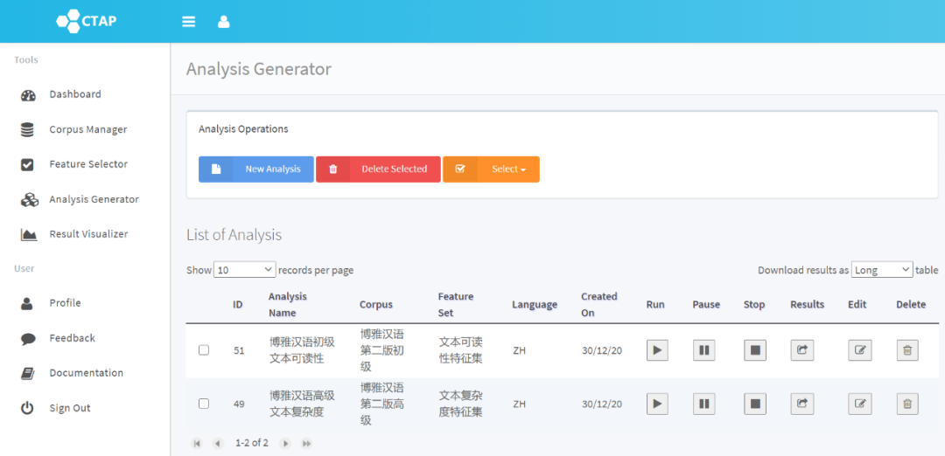Click the Result Visualizer chart icon
Screen dimensions: 945x456
(x=29, y=235)
